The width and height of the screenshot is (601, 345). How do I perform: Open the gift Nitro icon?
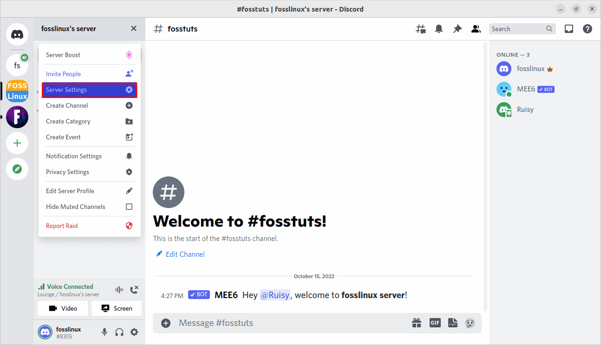(417, 323)
